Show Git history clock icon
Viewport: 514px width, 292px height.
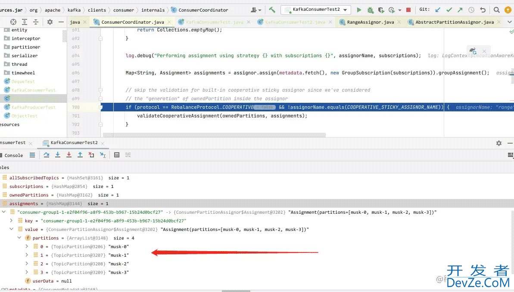click(471, 10)
